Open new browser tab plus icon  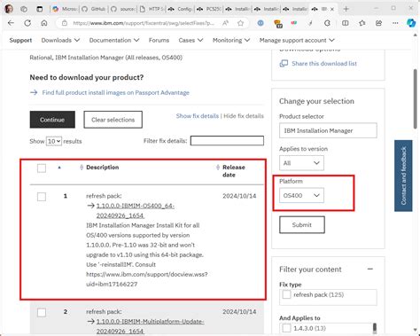(346, 9)
